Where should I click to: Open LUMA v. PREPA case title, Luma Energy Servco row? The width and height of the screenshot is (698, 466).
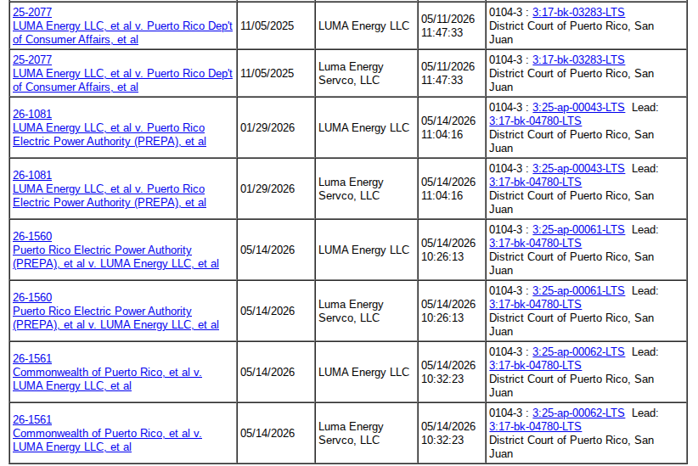click(110, 195)
